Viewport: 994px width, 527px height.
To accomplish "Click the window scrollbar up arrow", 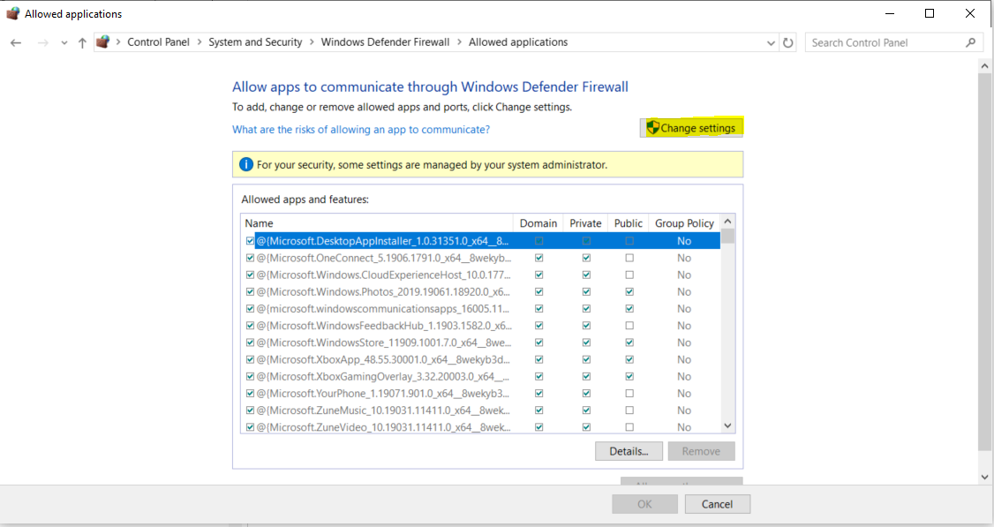I will click(x=984, y=65).
